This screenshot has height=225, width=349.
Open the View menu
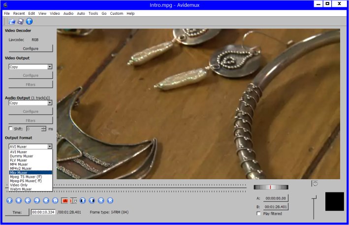(42, 13)
